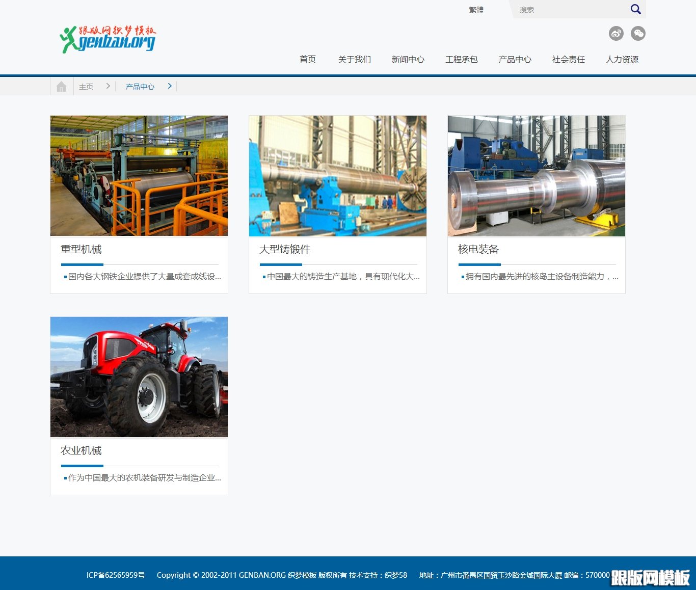This screenshot has width=696, height=590.
Task: Click the home icon in breadcrumb
Action: point(62,87)
